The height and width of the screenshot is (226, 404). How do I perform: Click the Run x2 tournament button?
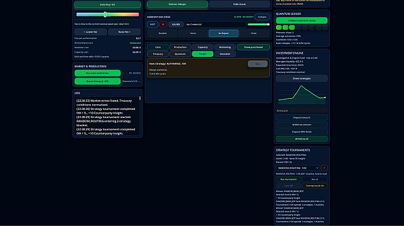click(314, 180)
